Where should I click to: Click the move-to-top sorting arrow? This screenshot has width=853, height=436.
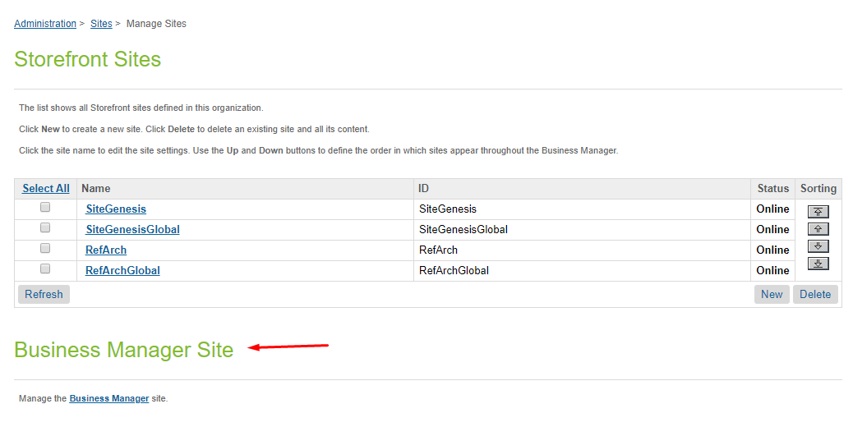(x=818, y=212)
